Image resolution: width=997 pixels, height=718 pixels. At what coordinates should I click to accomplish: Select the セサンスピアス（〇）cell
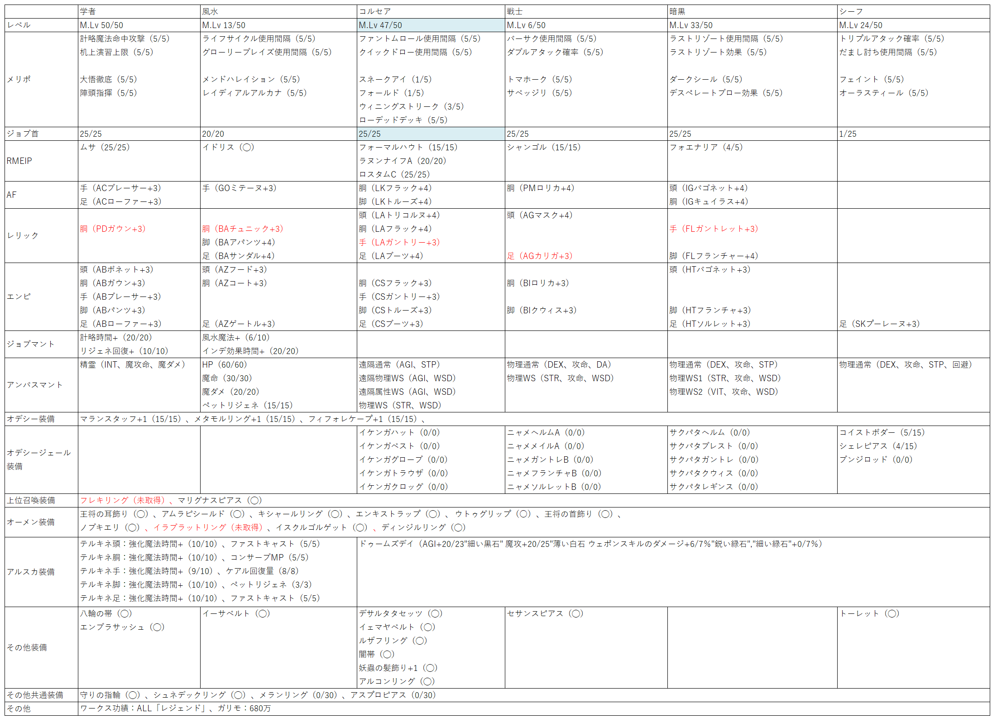(545, 613)
